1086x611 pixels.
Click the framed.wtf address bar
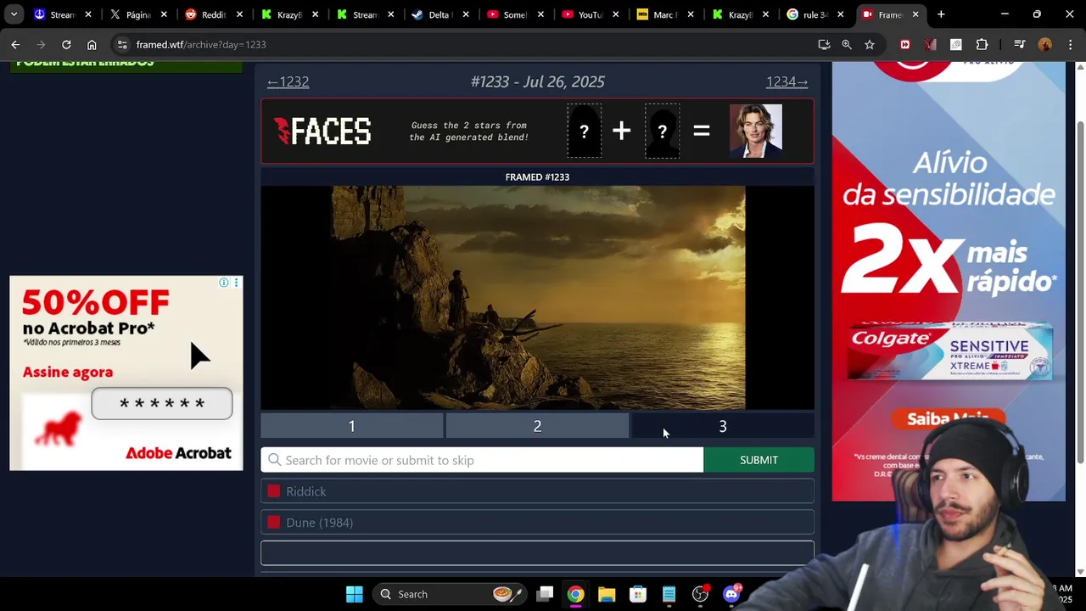click(467, 44)
